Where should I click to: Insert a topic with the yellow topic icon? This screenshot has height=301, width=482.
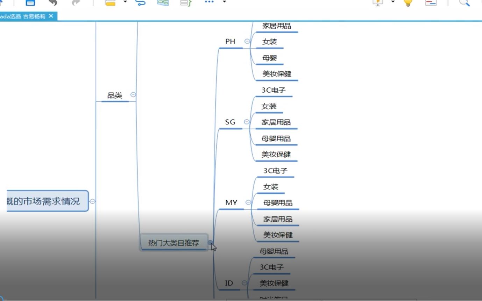110,2
